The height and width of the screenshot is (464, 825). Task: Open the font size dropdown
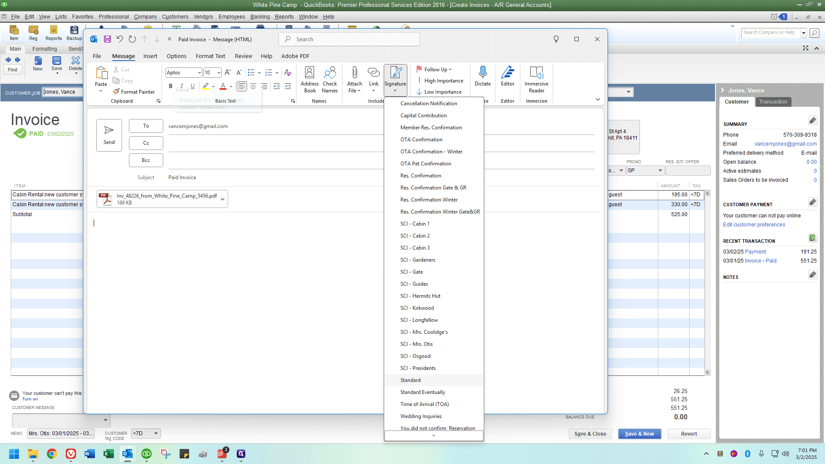(x=219, y=73)
